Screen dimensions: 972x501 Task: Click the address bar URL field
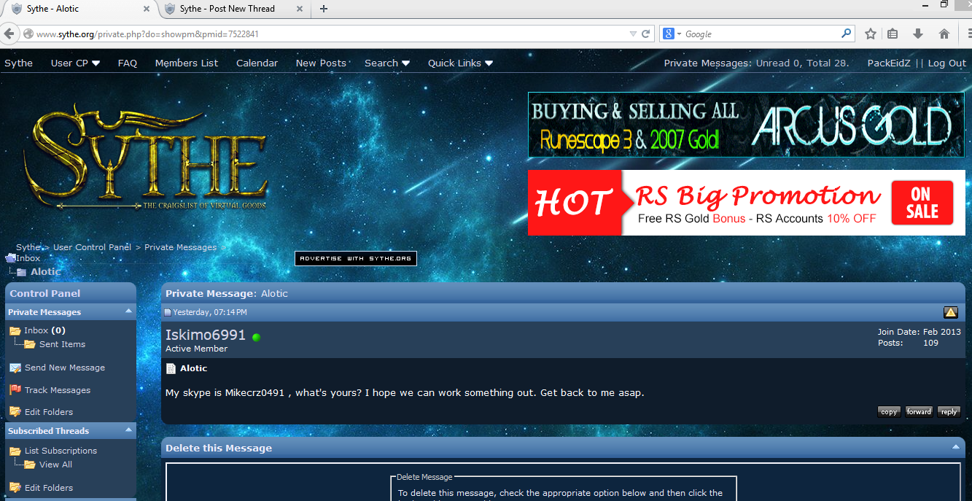click(328, 34)
